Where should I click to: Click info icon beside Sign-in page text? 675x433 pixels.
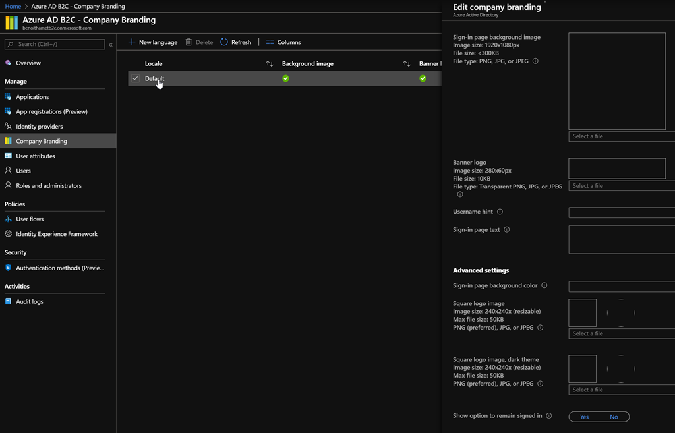pos(507,229)
